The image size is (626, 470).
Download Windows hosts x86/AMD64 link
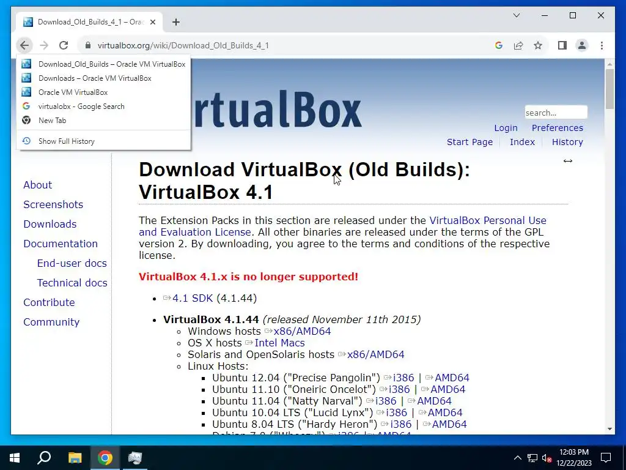(x=302, y=331)
